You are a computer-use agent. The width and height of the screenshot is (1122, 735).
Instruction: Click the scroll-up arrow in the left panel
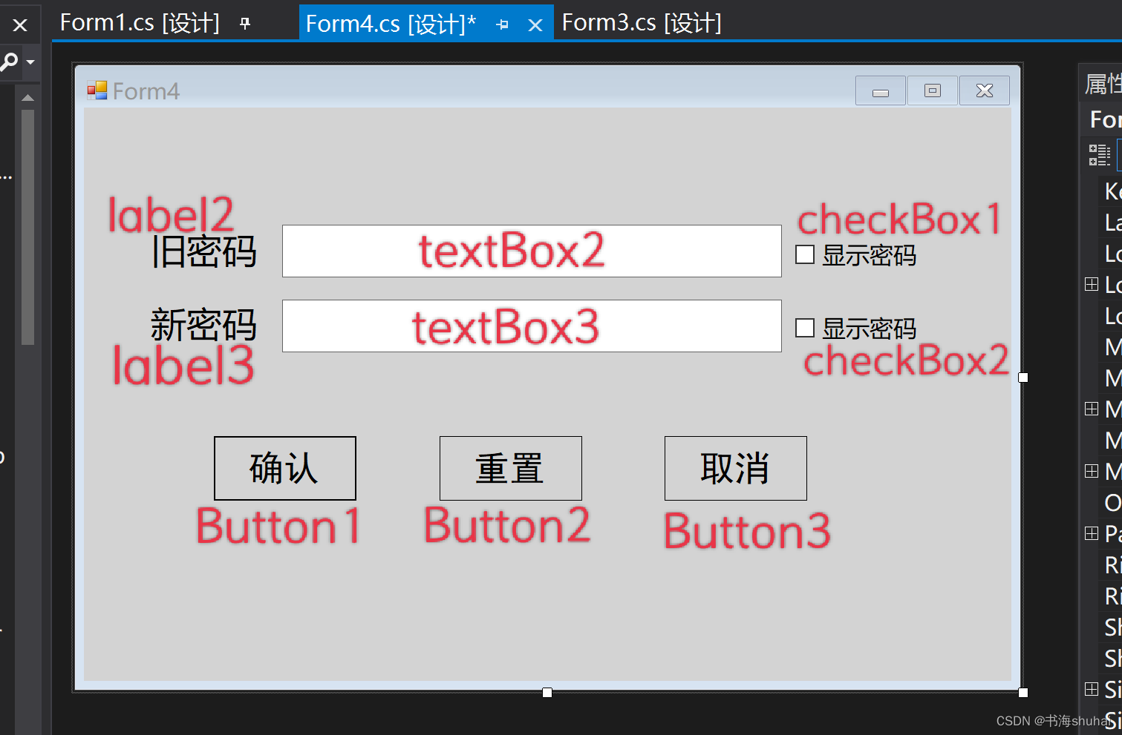coord(27,98)
